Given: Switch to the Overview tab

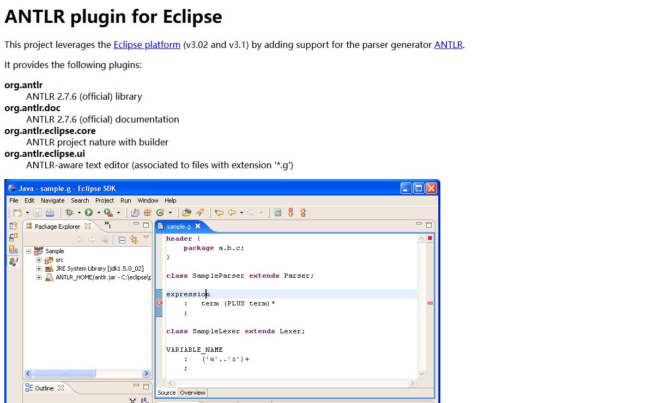Looking at the screenshot, I should (192, 393).
